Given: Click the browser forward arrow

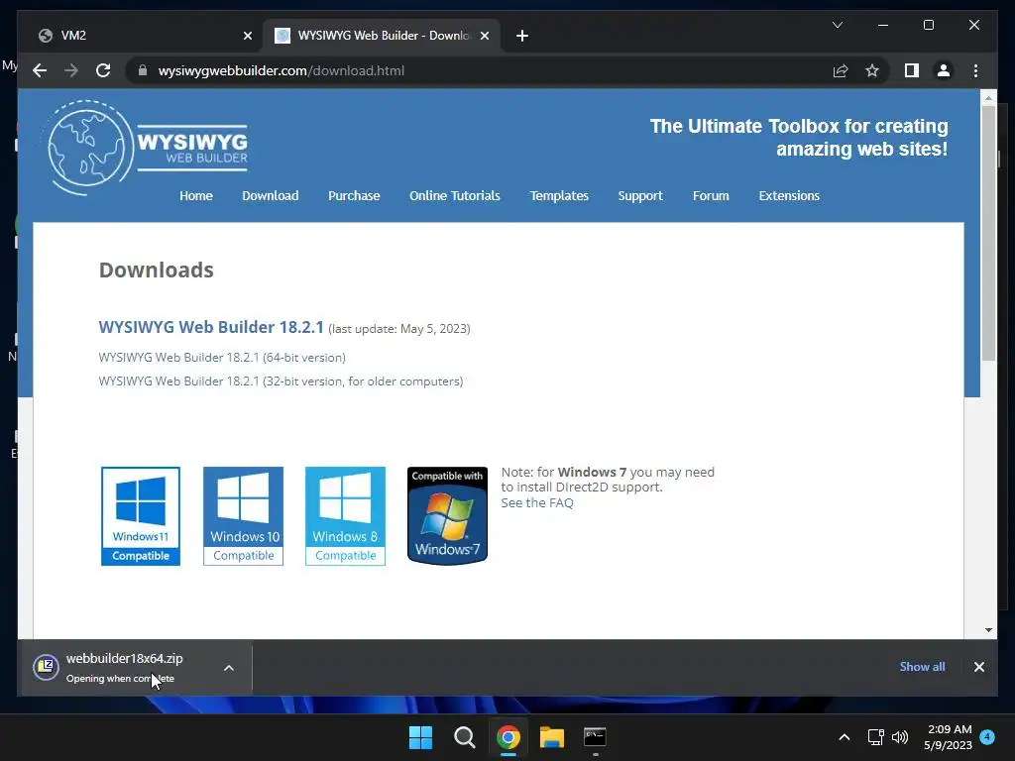Looking at the screenshot, I should pos(71,70).
